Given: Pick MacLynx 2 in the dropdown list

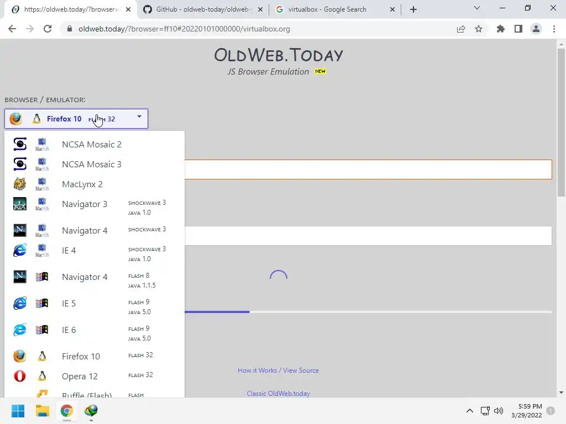Looking at the screenshot, I should tap(94, 184).
